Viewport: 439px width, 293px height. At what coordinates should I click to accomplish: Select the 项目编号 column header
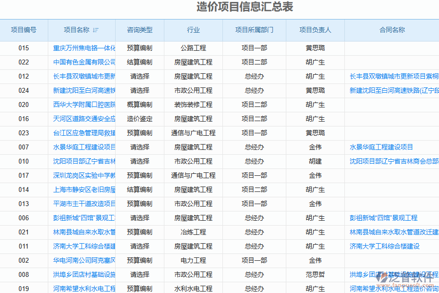[23, 30]
